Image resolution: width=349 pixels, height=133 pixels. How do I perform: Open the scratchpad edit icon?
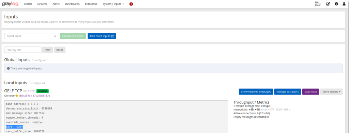[x=328, y=4]
